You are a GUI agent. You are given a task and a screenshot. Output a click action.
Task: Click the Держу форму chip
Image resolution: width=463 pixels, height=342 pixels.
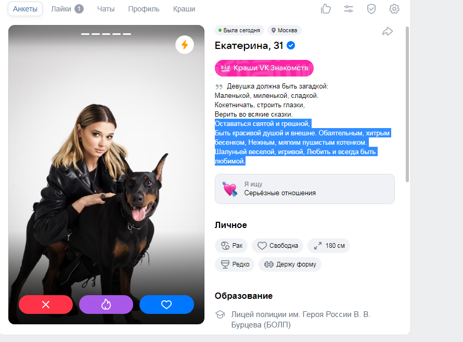tap(290, 264)
